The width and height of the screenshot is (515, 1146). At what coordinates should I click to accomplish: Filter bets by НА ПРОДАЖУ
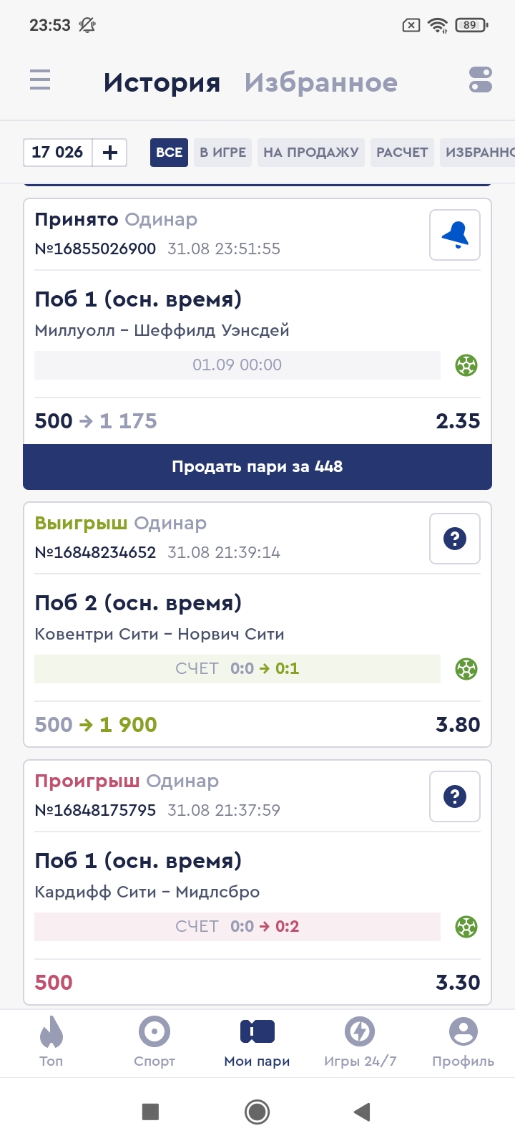tap(311, 153)
